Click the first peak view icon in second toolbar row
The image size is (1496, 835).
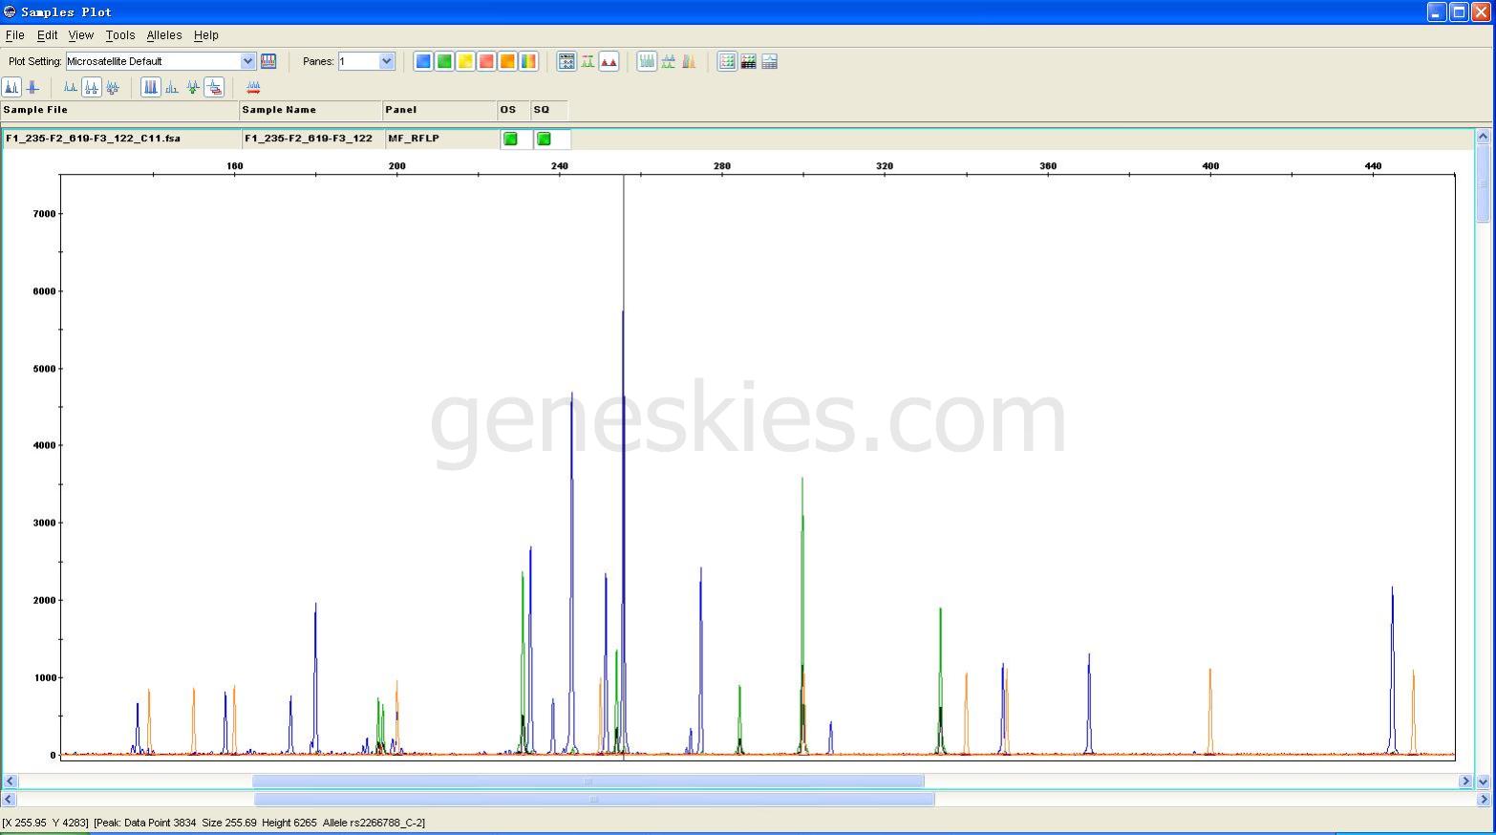(11, 87)
